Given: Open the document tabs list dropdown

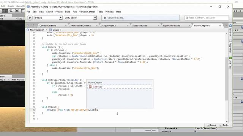Looking at the screenshot, I should tap(226, 25).
